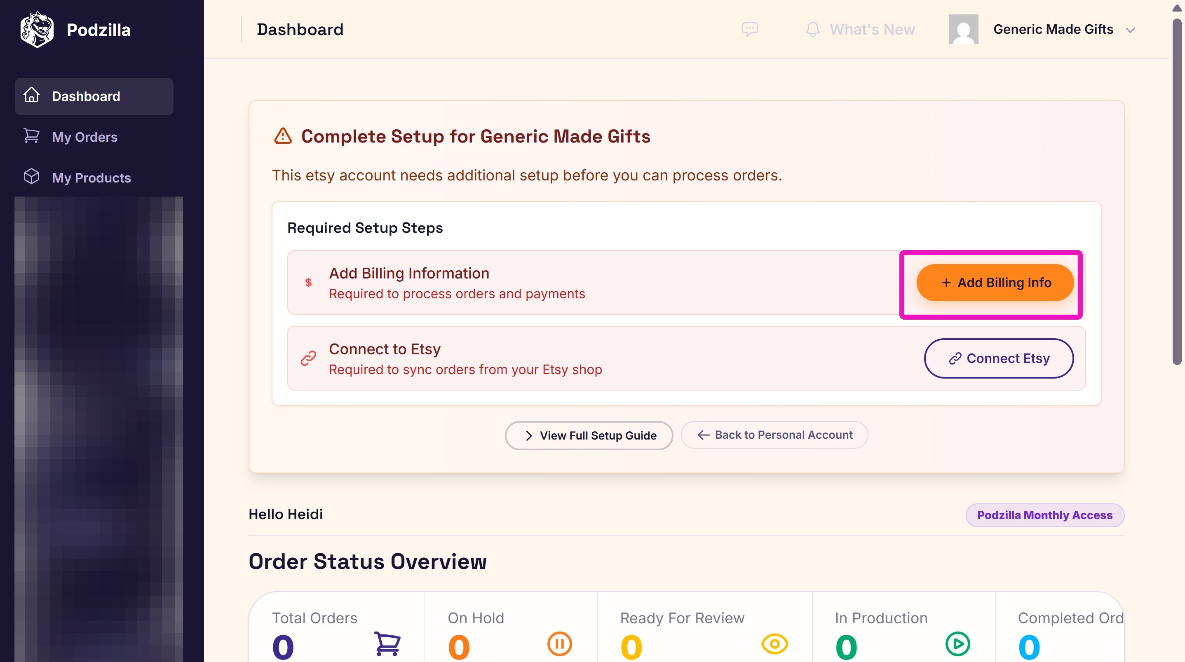Click the Total Orders cart icon
The height and width of the screenshot is (662, 1185).
click(x=387, y=643)
